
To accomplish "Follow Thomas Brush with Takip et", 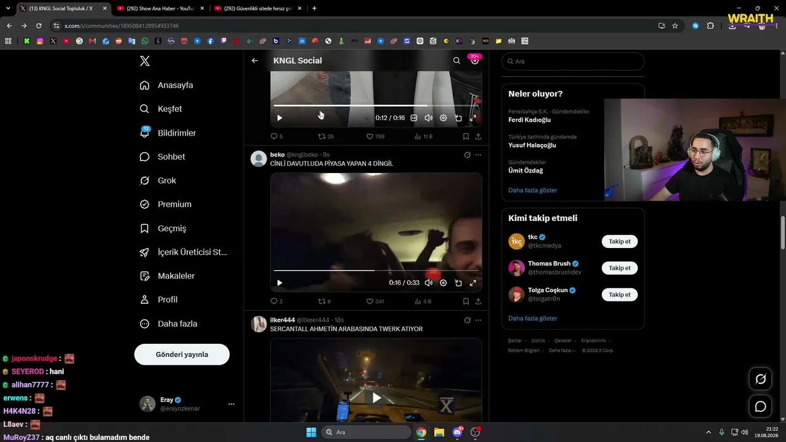I will click(x=620, y=268).
